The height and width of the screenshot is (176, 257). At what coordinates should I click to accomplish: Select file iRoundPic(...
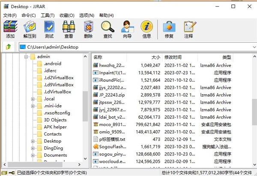112,80
